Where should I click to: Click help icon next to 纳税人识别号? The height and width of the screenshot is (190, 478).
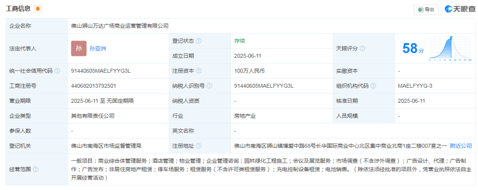pos(209,86)
